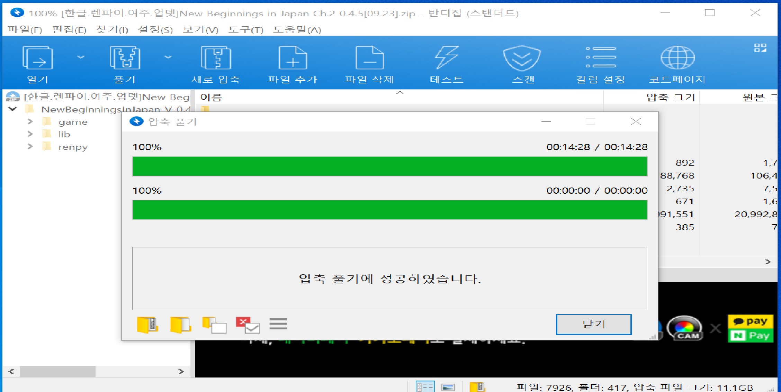Open 칼럼 설정 (Column Settings)
The image size is (781, 392).
[x=601, y=64]
